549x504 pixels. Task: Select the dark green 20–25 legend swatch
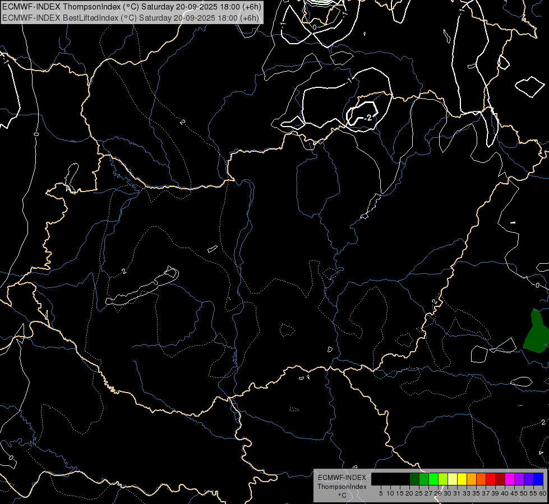click(414, 479)
